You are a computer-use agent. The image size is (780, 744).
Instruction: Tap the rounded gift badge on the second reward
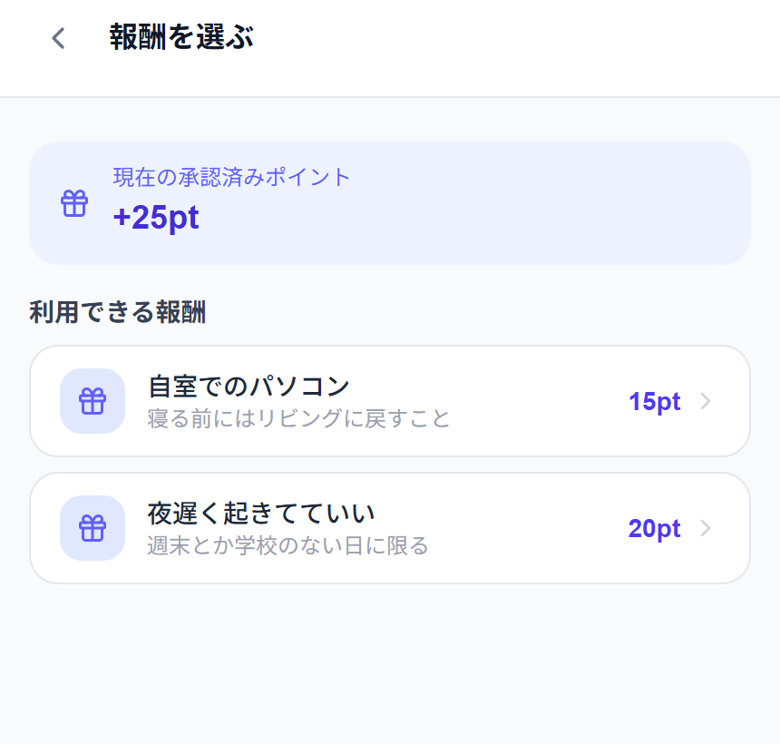tap(92, 527)
